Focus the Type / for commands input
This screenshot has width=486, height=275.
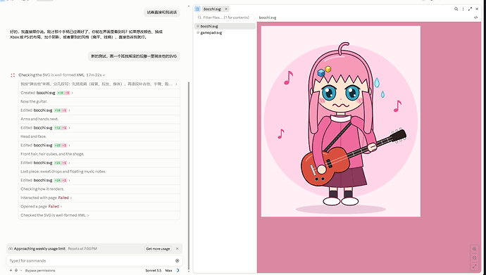point(90,261)
